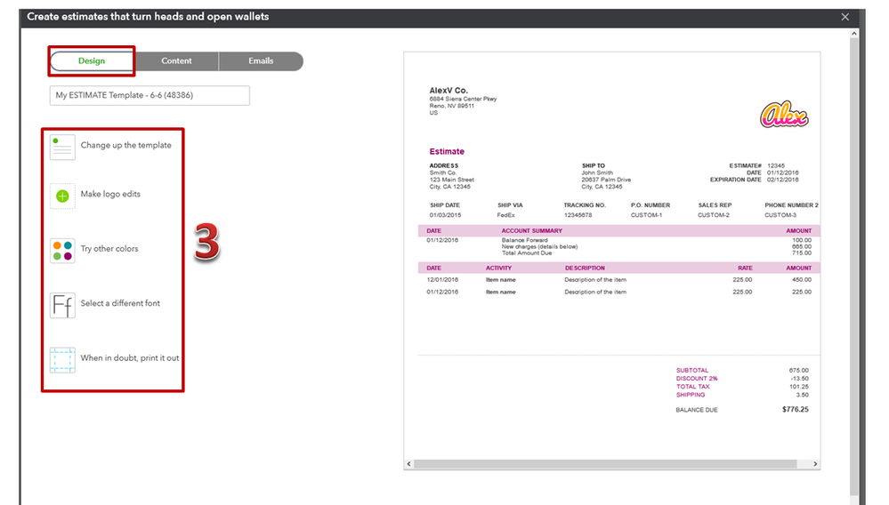The width and height of the screenshot is (889, 505).
Task: Click the SALES REP label
Action: (715, 205)
